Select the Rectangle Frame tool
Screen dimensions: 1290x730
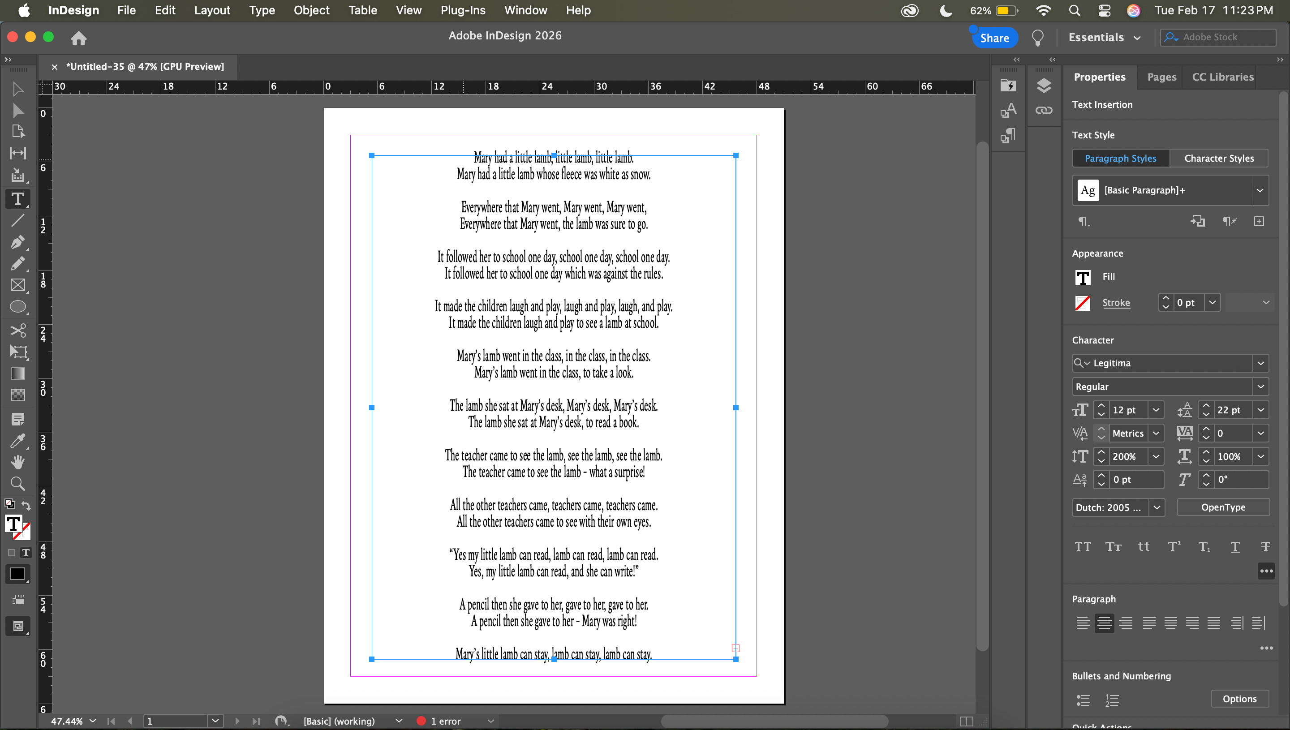coord(17,285)
